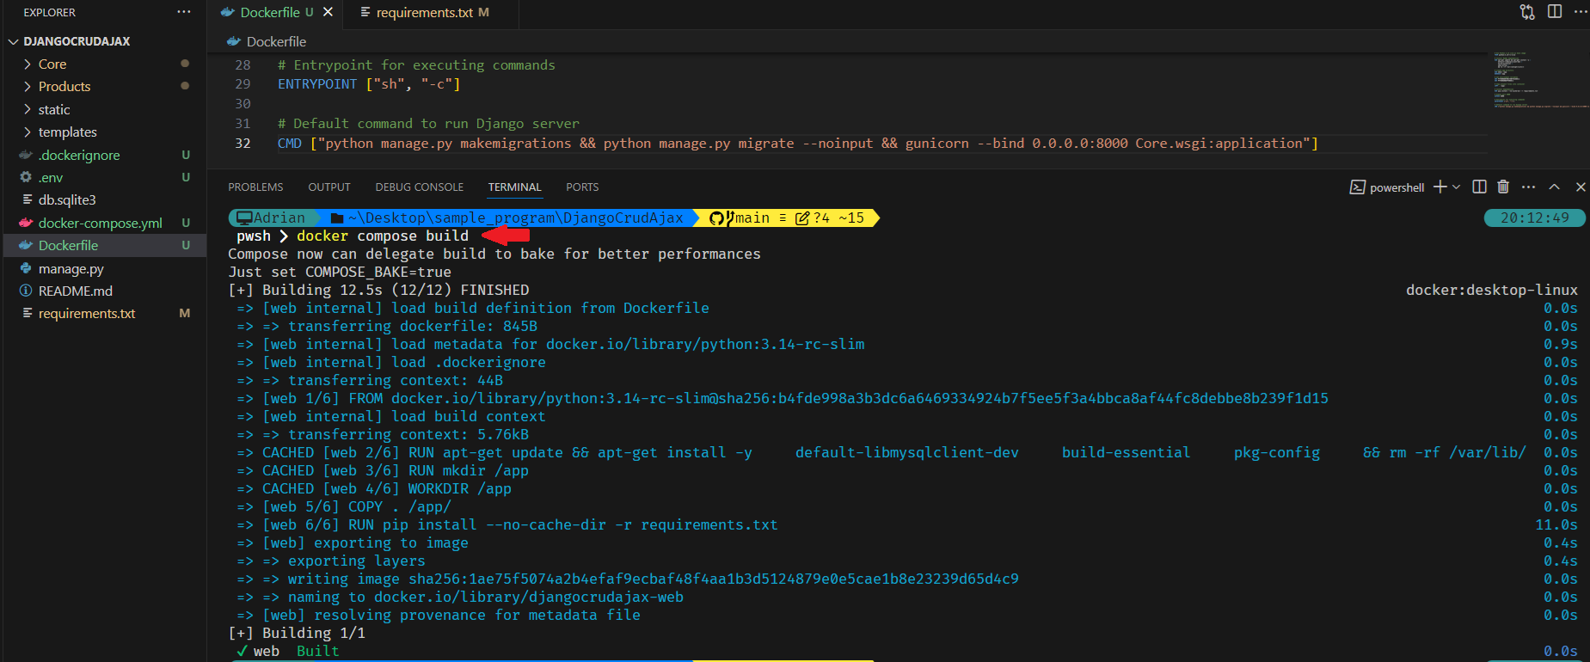This screenshot has width=1590, height=662.
Task: Maximize the panel with chevron up
Action: pos(1554,187)
